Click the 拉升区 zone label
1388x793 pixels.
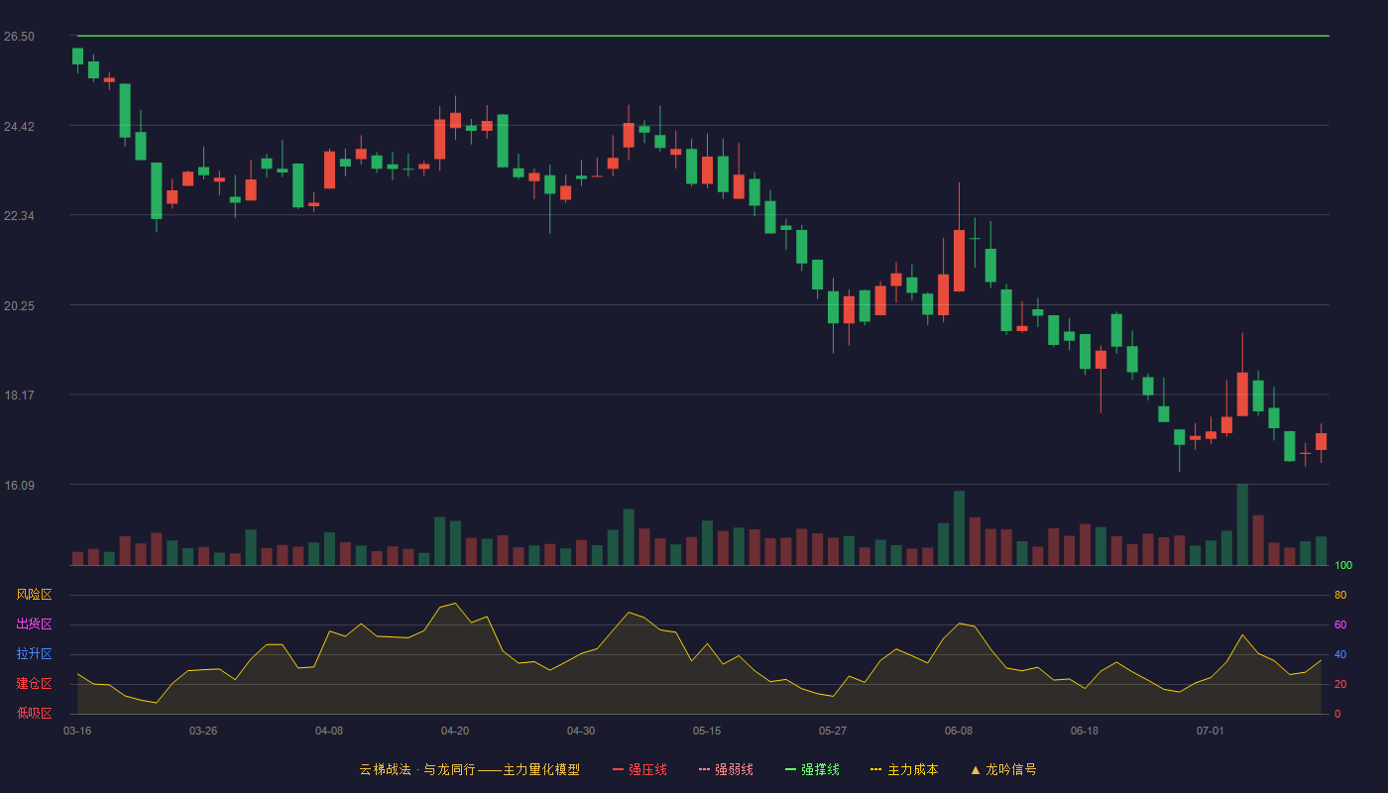(x=34, y=654)
